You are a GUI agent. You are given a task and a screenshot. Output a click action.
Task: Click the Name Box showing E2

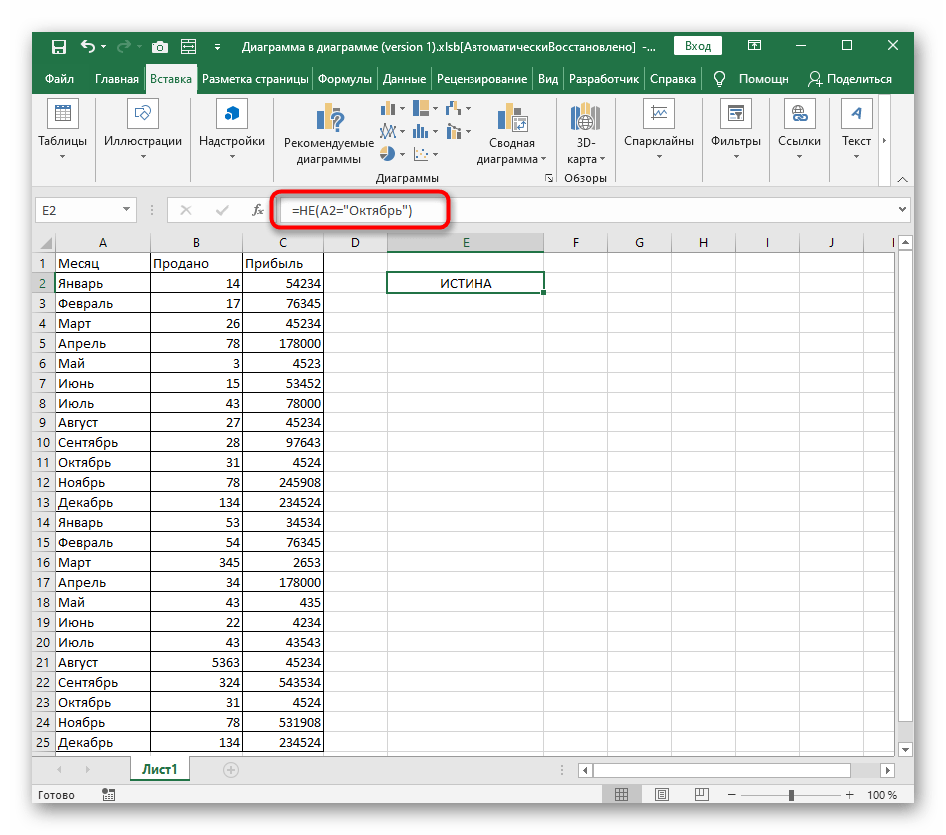(x=78, y=210)
